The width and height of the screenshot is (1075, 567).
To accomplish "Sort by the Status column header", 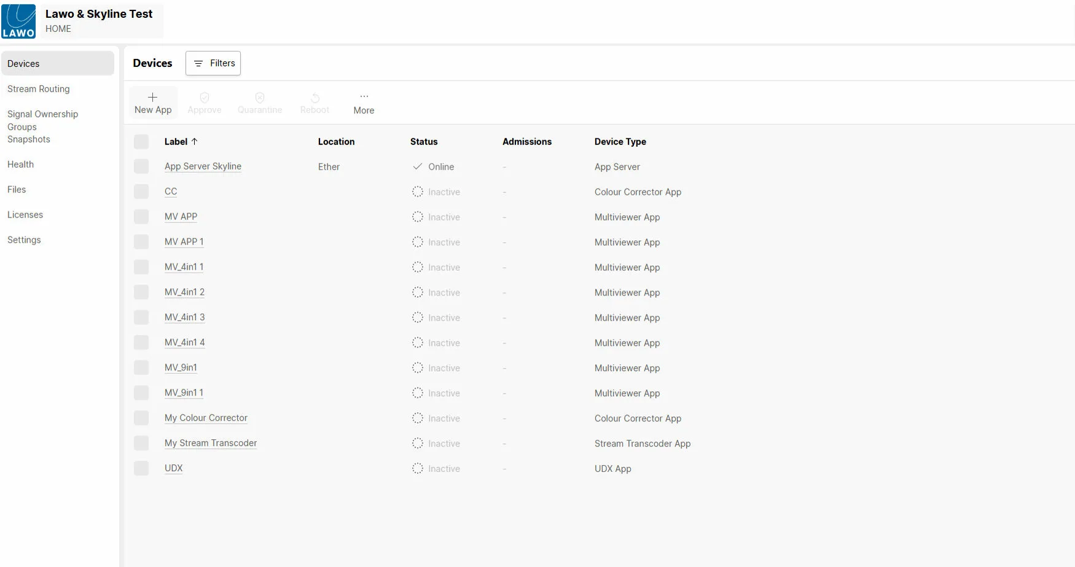I will 424,142.
